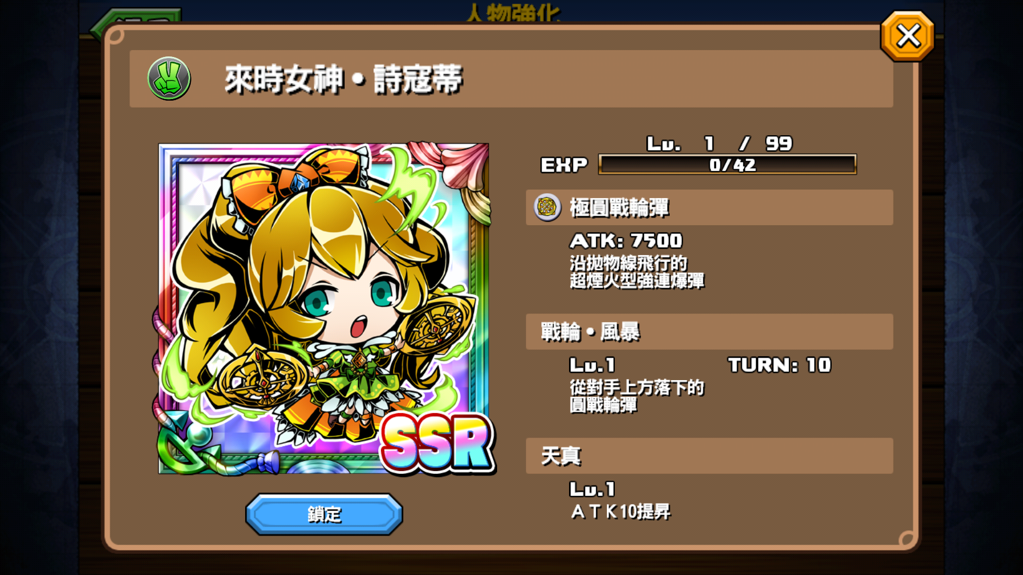The width and height of the screenshot is (1023, 575).
Task: Tap the green scissors attribute icon
Action: 169,79
